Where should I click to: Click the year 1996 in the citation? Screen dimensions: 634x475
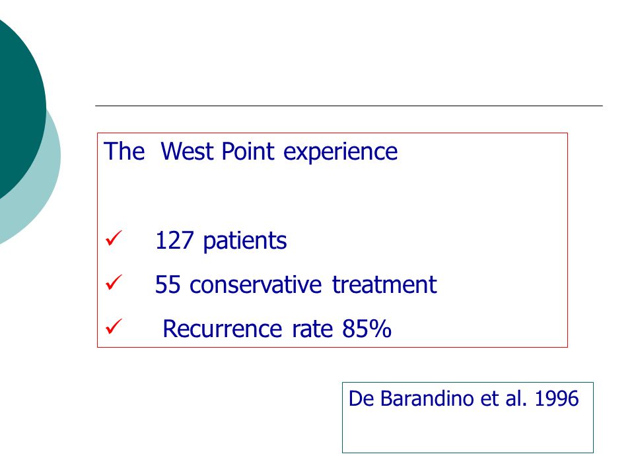click(557, 398)
